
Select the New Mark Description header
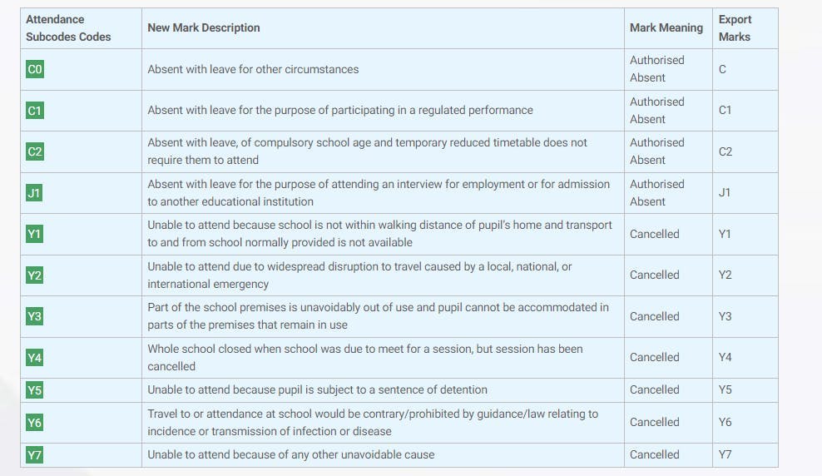(204, 27)
